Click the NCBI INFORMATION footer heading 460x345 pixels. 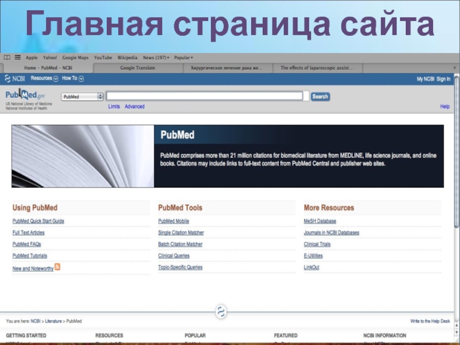tap(385, 335)
